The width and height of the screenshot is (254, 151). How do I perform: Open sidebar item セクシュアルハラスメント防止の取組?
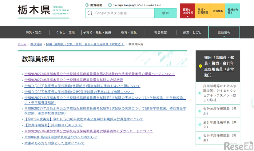[x=220, y=93]
